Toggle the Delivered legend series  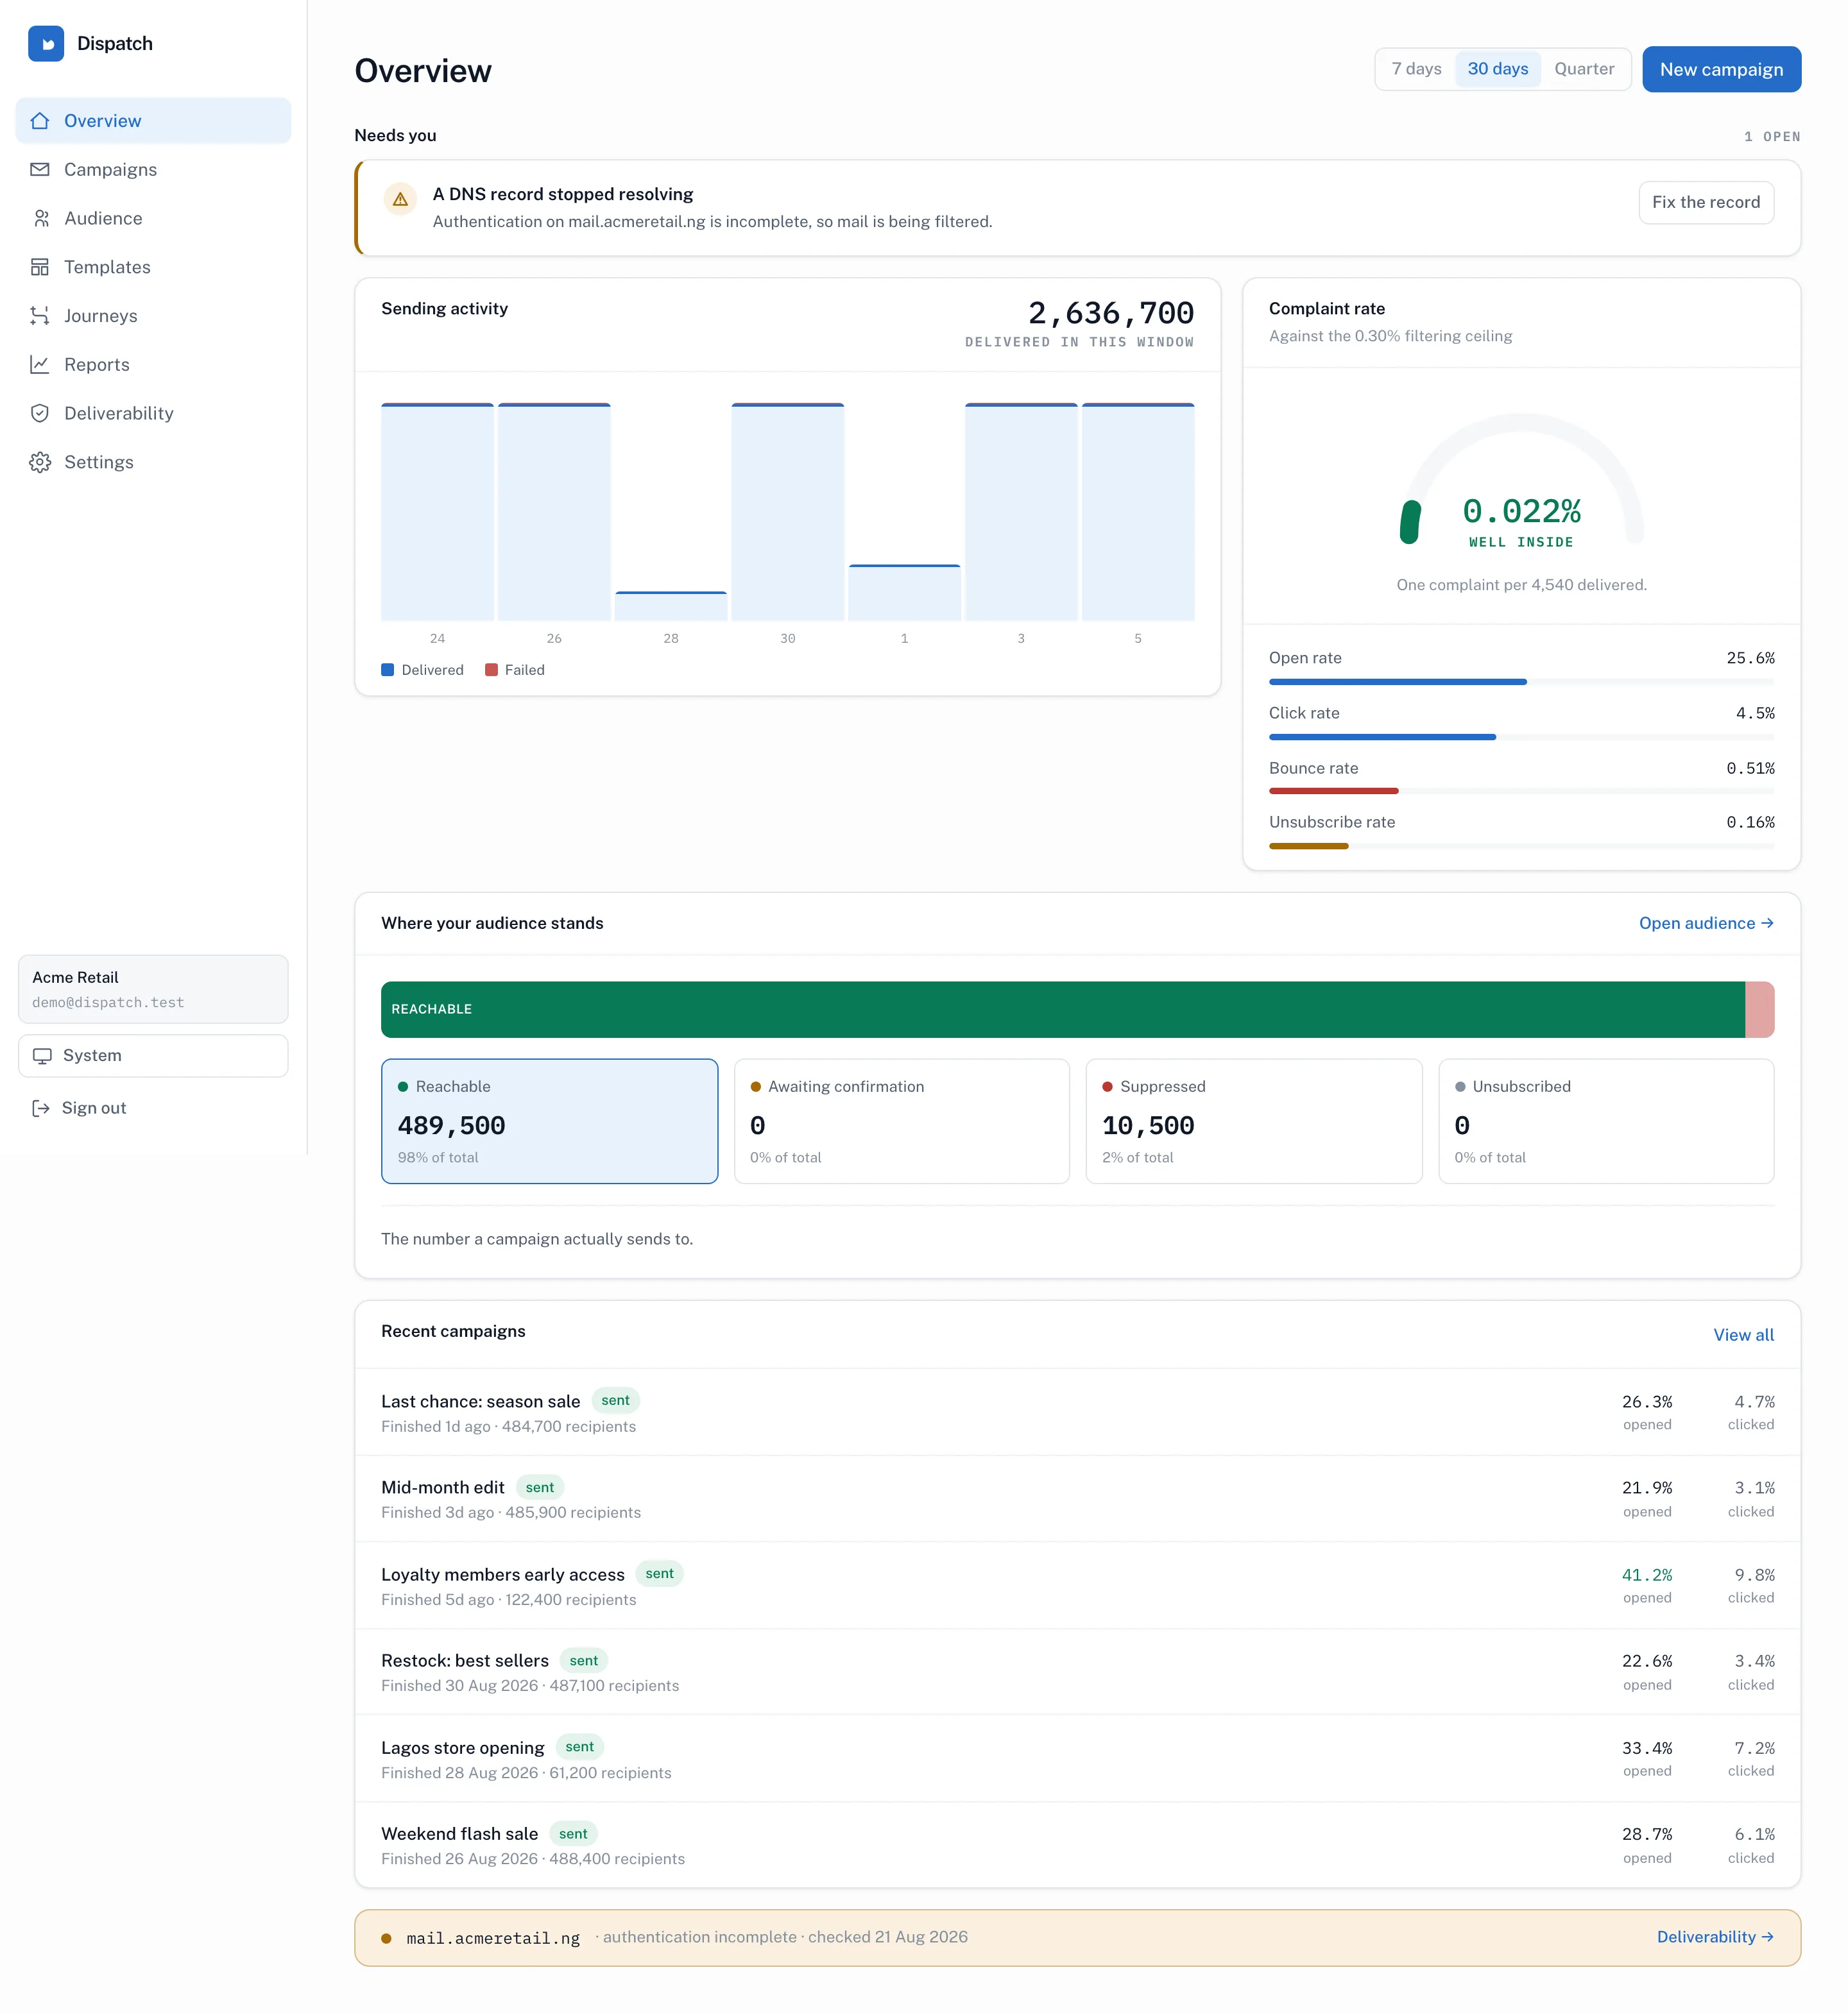click(x=422, y=670)
